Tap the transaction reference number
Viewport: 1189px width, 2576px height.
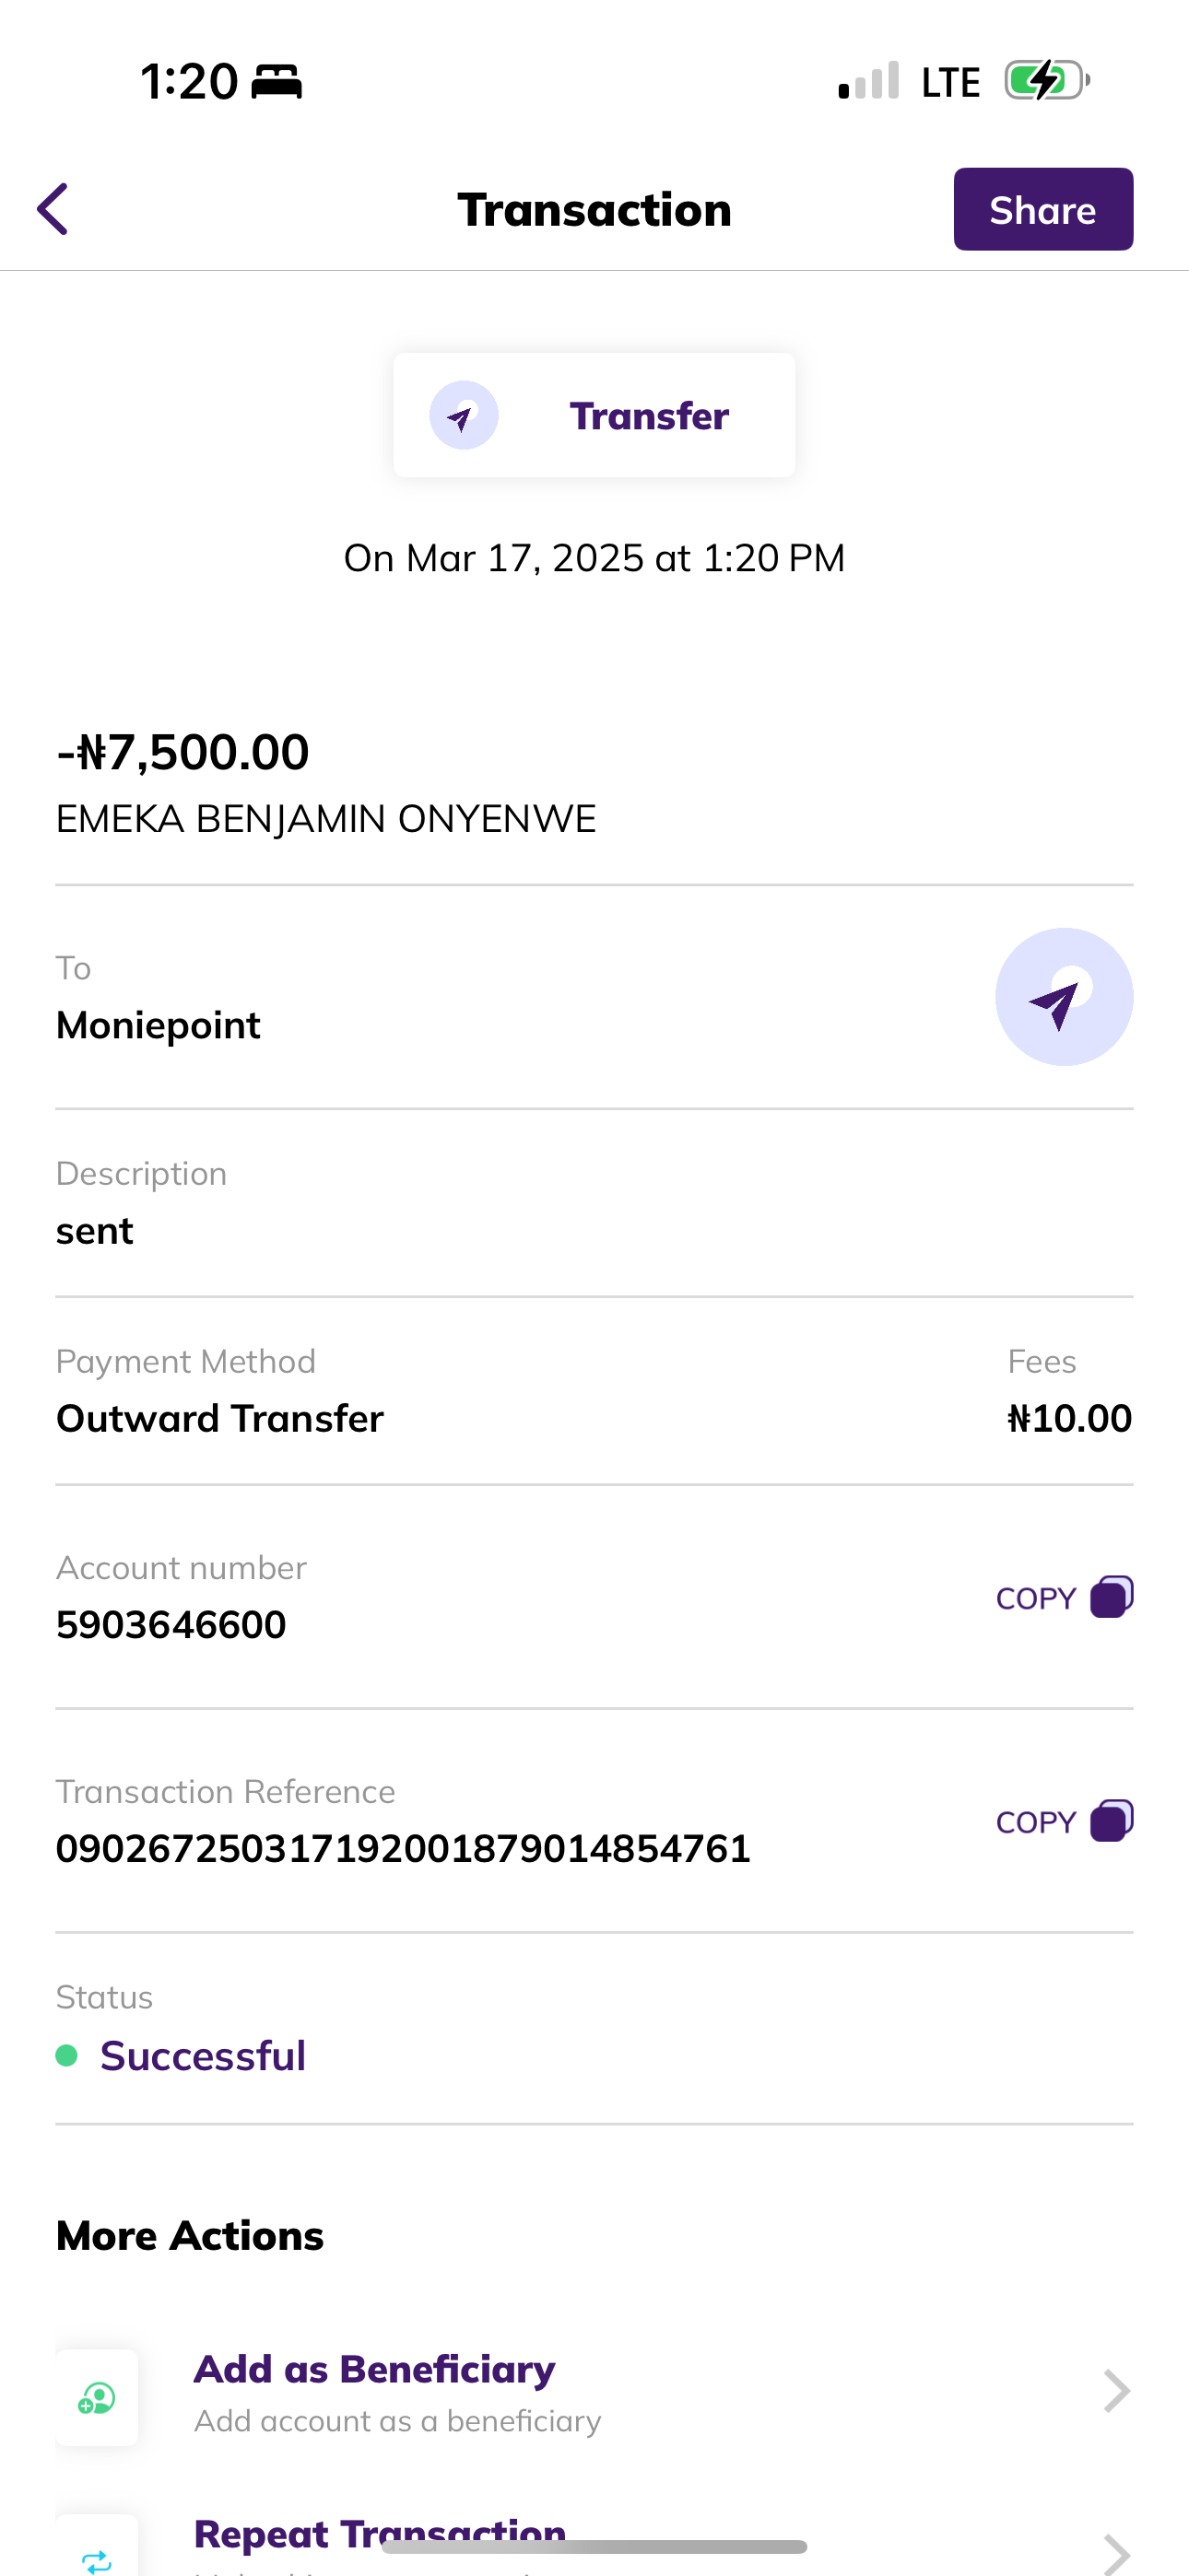(x=404, y=1848)
